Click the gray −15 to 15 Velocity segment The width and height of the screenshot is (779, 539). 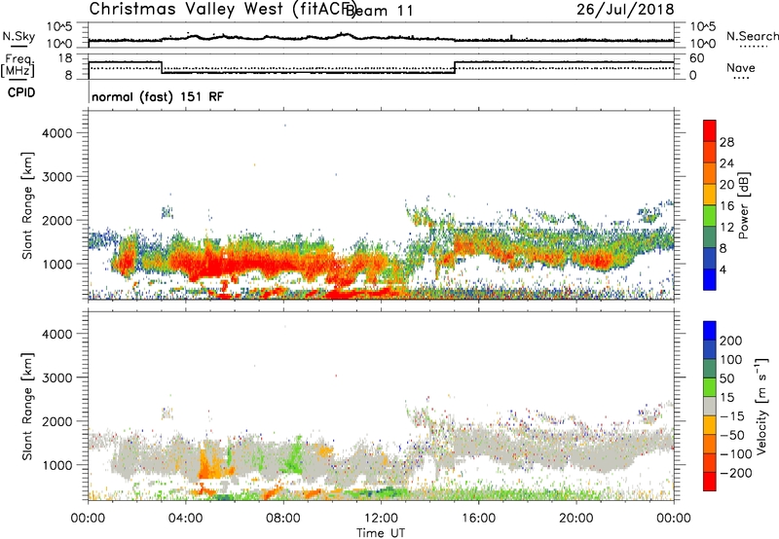pos(710,407)
